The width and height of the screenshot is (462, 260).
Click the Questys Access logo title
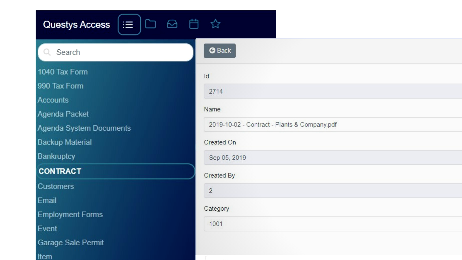77,25
